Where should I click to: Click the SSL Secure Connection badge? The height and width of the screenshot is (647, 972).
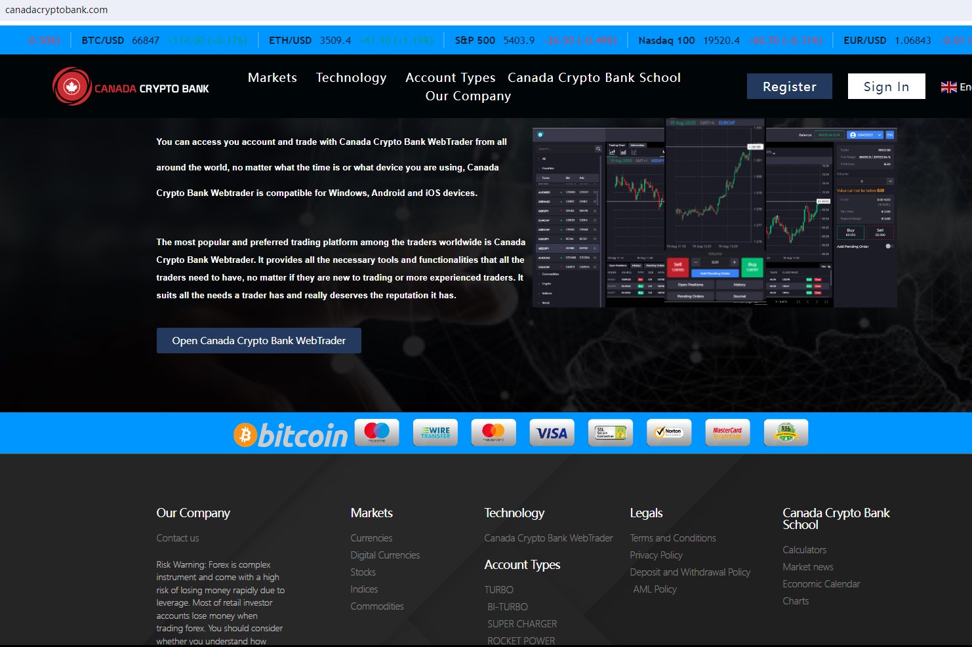(x=611, y=433)
